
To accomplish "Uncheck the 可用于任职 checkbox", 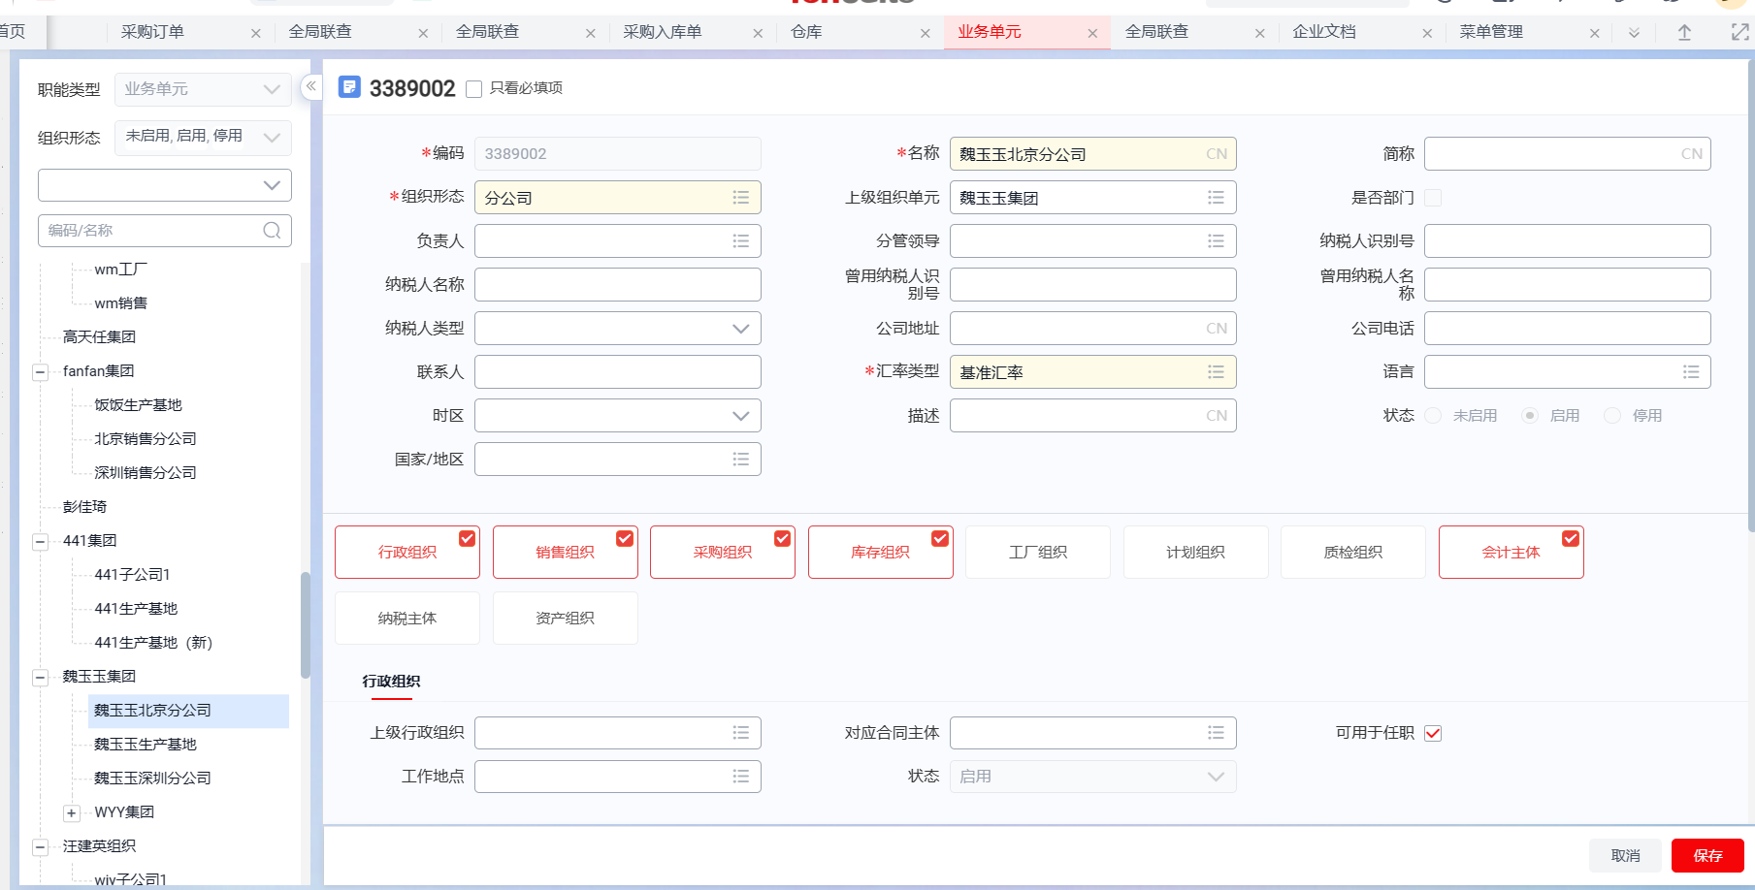I will (1434, 733).
